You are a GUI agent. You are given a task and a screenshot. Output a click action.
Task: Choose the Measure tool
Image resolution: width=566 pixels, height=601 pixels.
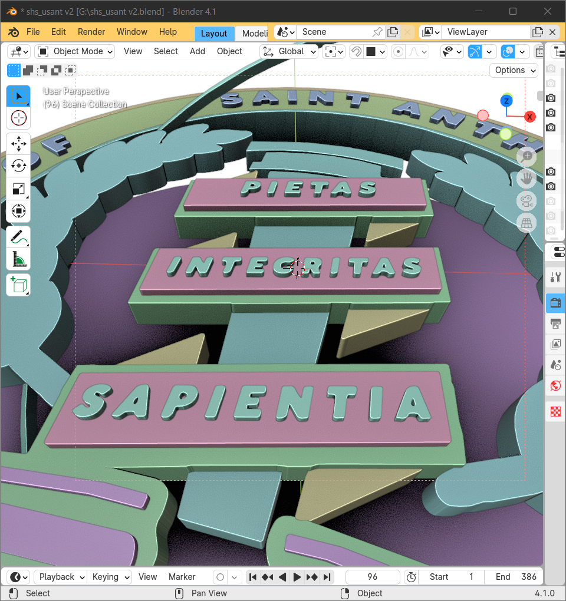[x=18, y=259]
